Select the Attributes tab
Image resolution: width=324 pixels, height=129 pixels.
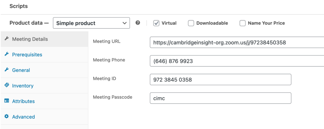[23, 101]
